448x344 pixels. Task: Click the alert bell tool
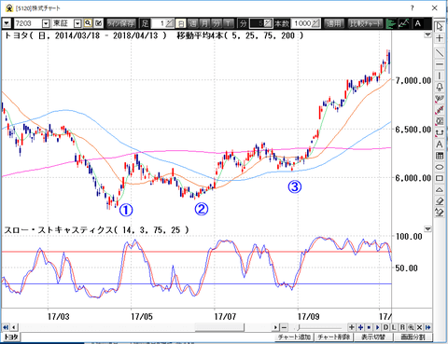[x=440, y=87]
